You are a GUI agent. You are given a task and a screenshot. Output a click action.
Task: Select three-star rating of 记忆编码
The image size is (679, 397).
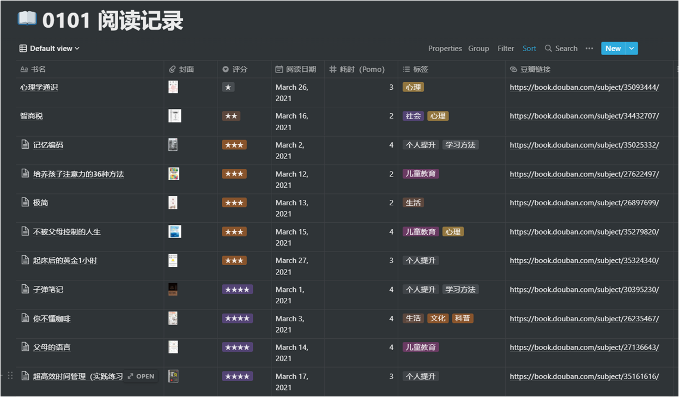click(x=234, y=145)
